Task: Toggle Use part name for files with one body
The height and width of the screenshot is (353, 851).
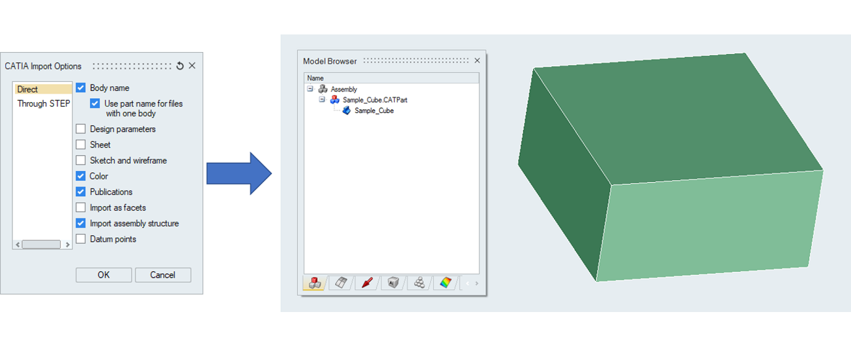Action: click(x=95, y=103)
